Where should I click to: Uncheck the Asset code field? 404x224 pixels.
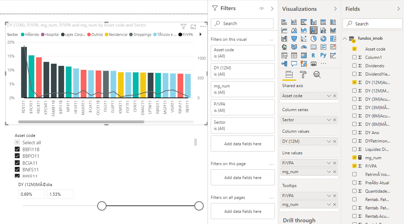(354, 49)
